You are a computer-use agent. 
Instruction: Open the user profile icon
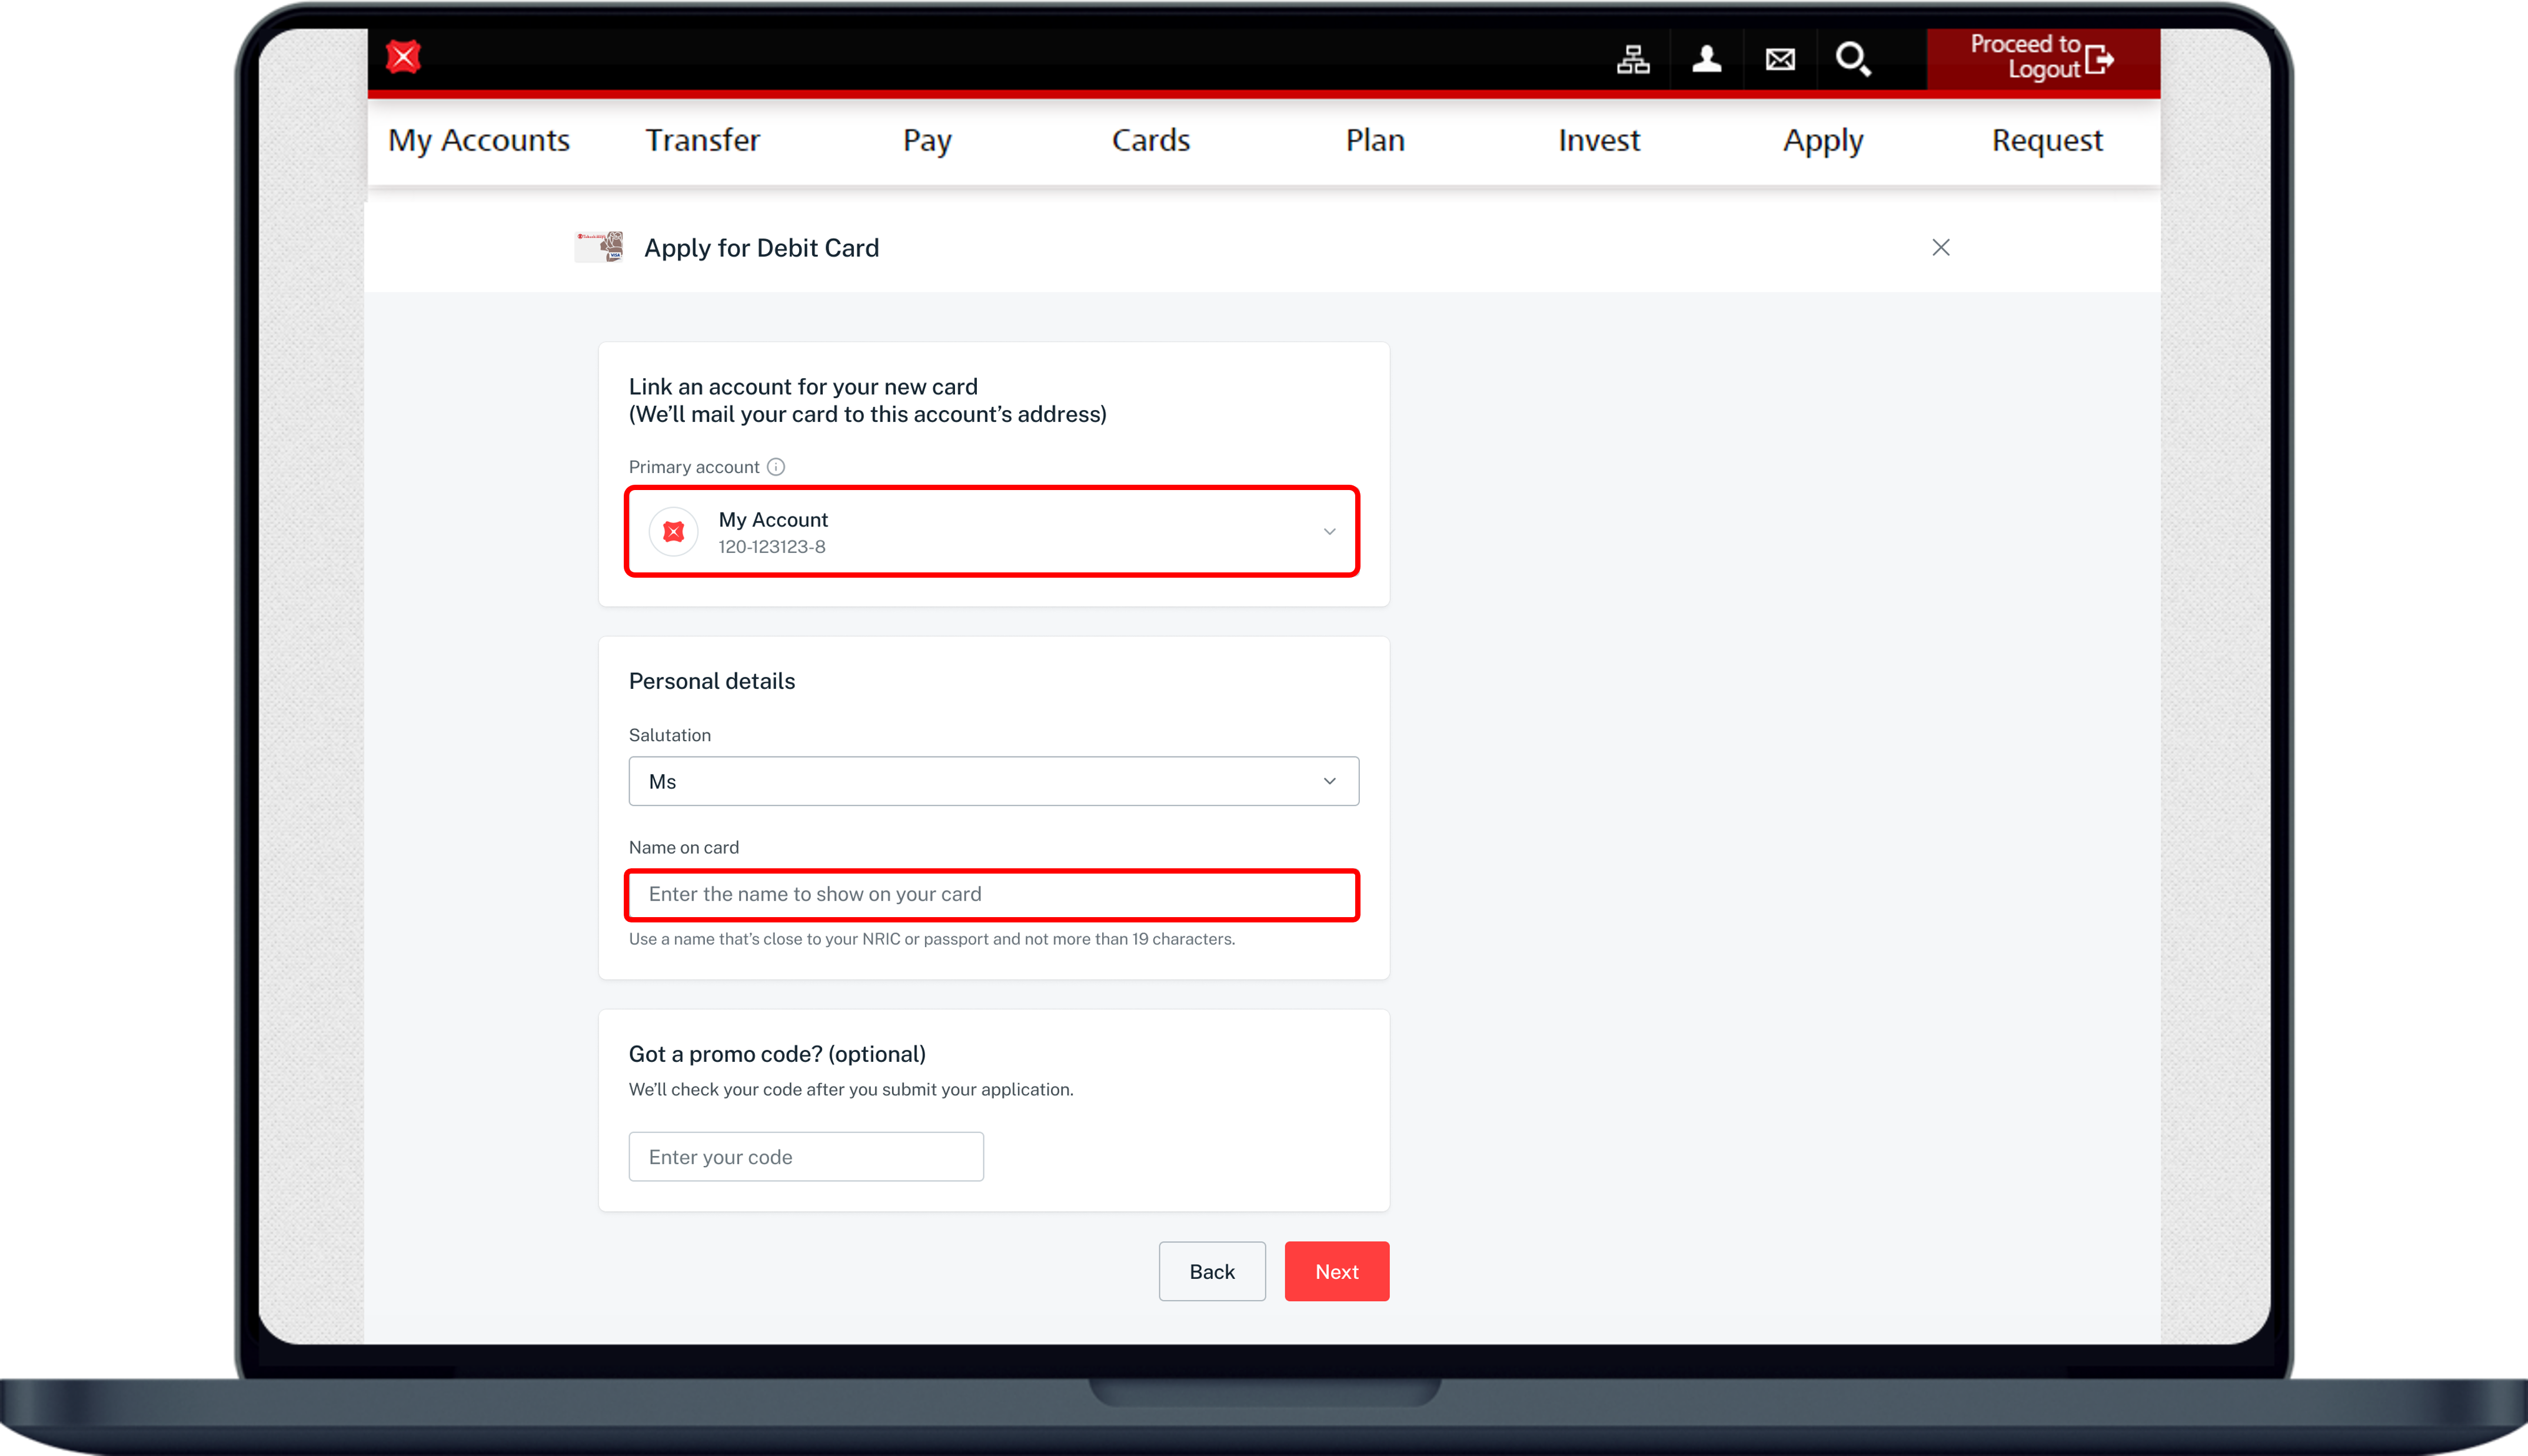click(1706, 59)
